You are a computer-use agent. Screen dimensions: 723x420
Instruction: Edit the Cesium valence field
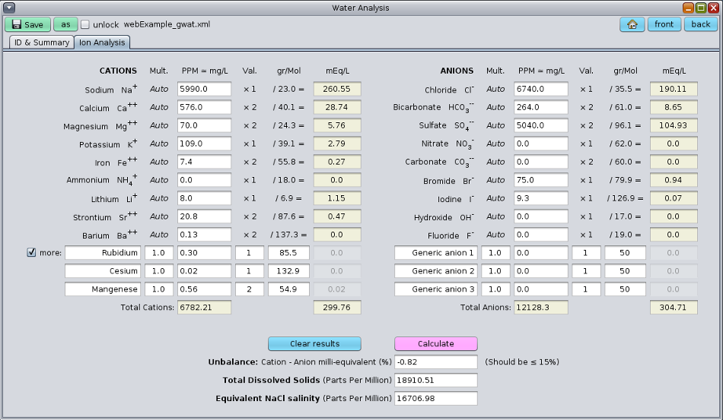250,270
